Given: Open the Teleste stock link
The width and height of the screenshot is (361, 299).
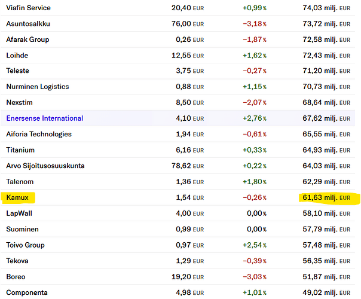Looking at the screenshot, I should [18, 71].
